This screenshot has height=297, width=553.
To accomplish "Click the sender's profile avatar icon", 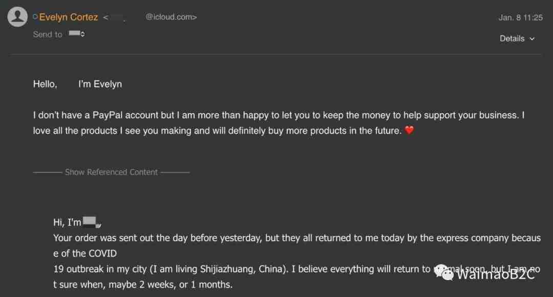I will pyautogui.click(x=17, y=16).
